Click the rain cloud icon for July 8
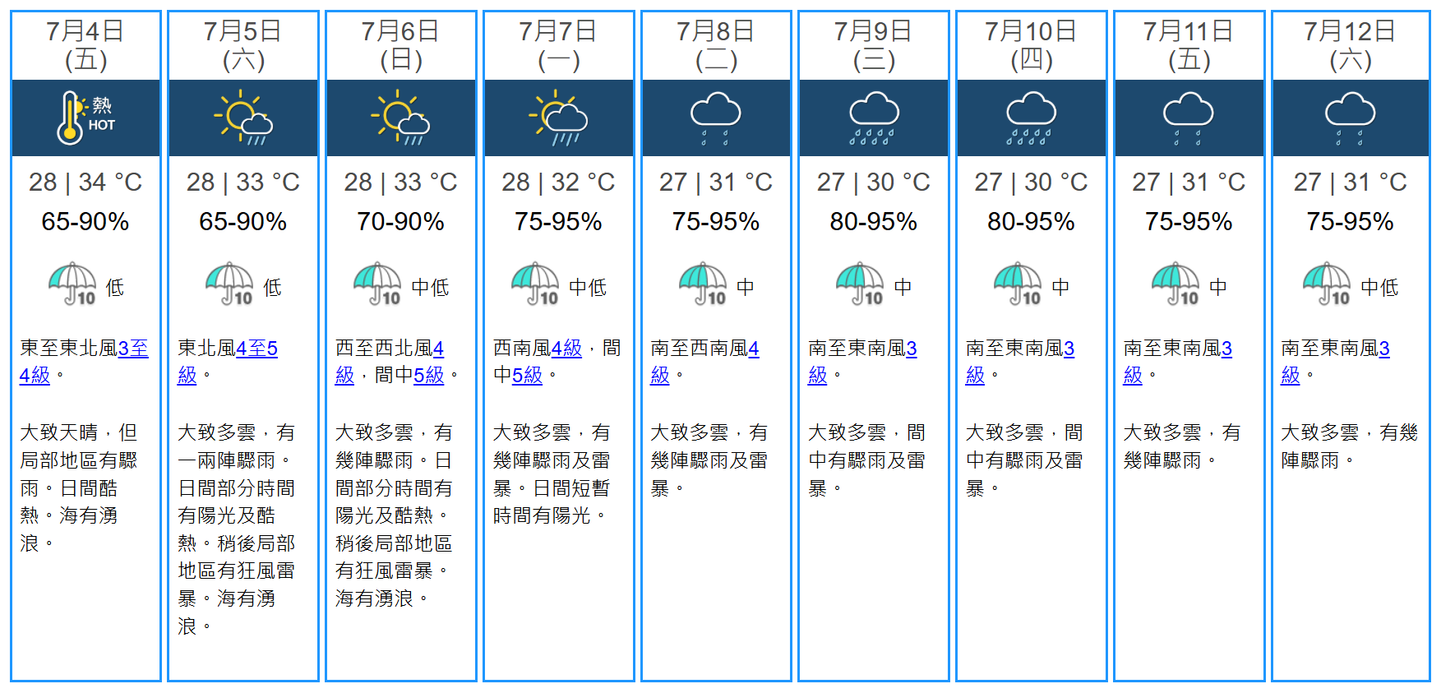 tap(715, 118)
